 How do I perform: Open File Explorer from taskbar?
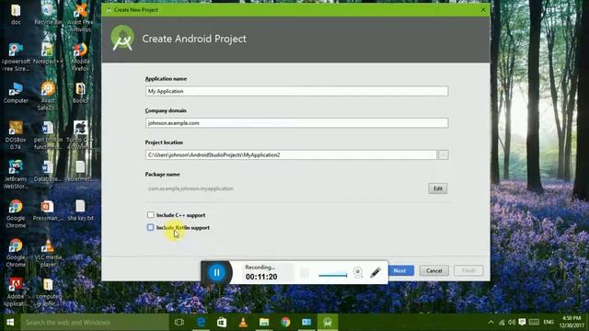pyautogui.click(x=264, y=322)
